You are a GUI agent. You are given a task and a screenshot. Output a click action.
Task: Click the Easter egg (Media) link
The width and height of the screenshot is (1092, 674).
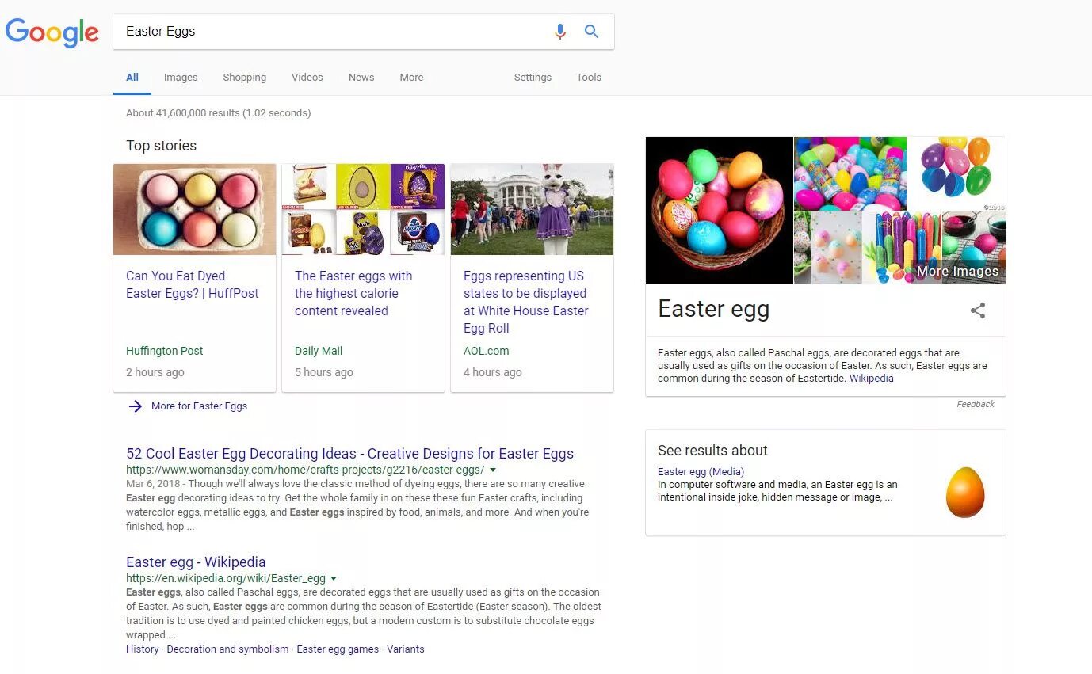click(701, 472)
